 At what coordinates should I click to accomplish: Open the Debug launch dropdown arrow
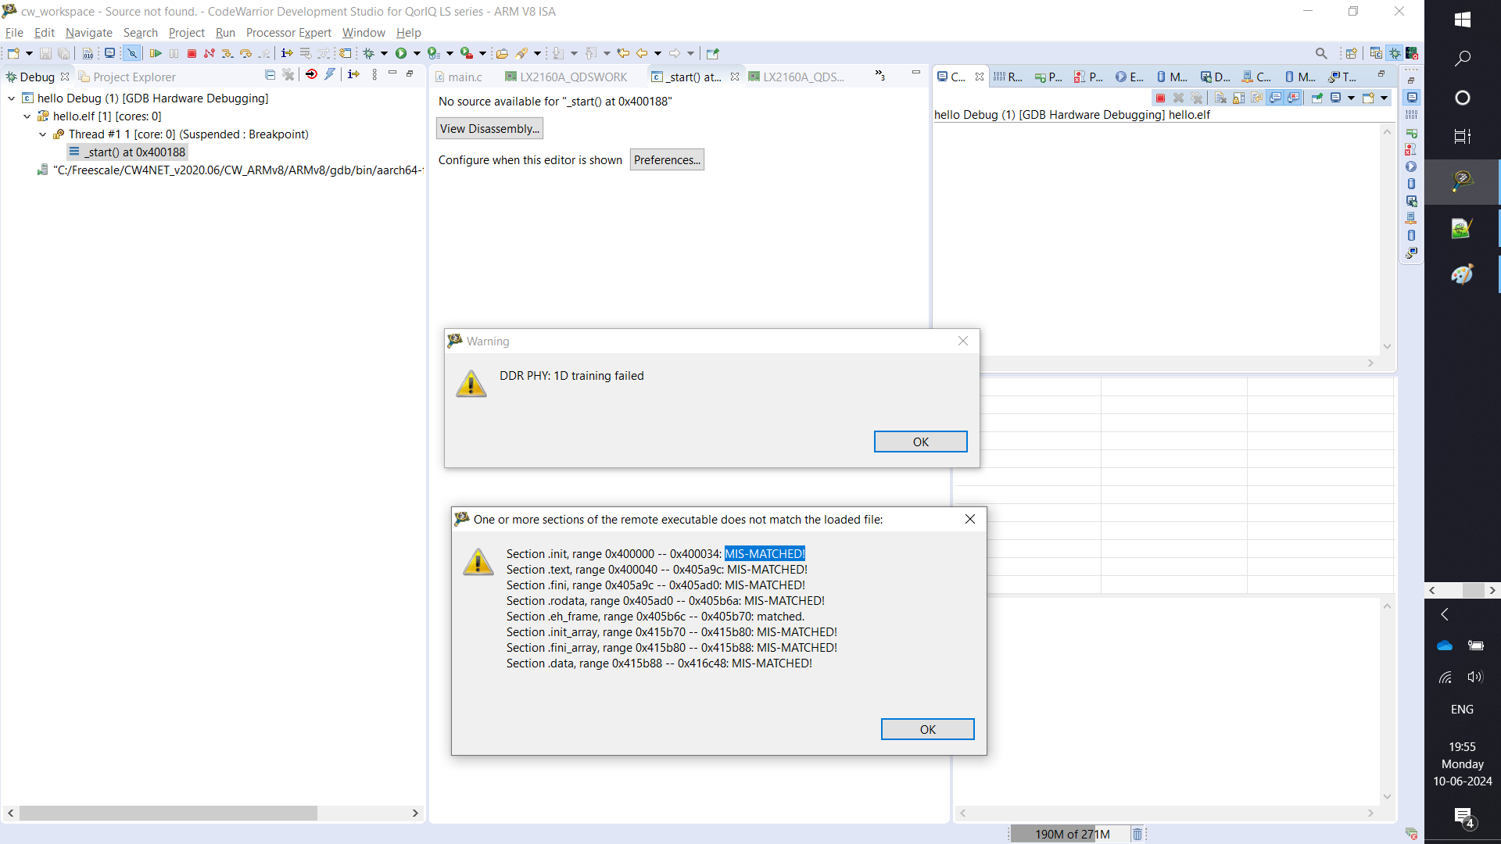click(x=384, y=53)
